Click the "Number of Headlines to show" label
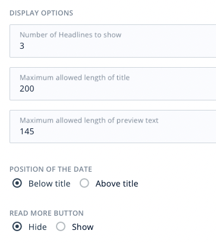Viewport: 216px width, 243px height. 70,35
